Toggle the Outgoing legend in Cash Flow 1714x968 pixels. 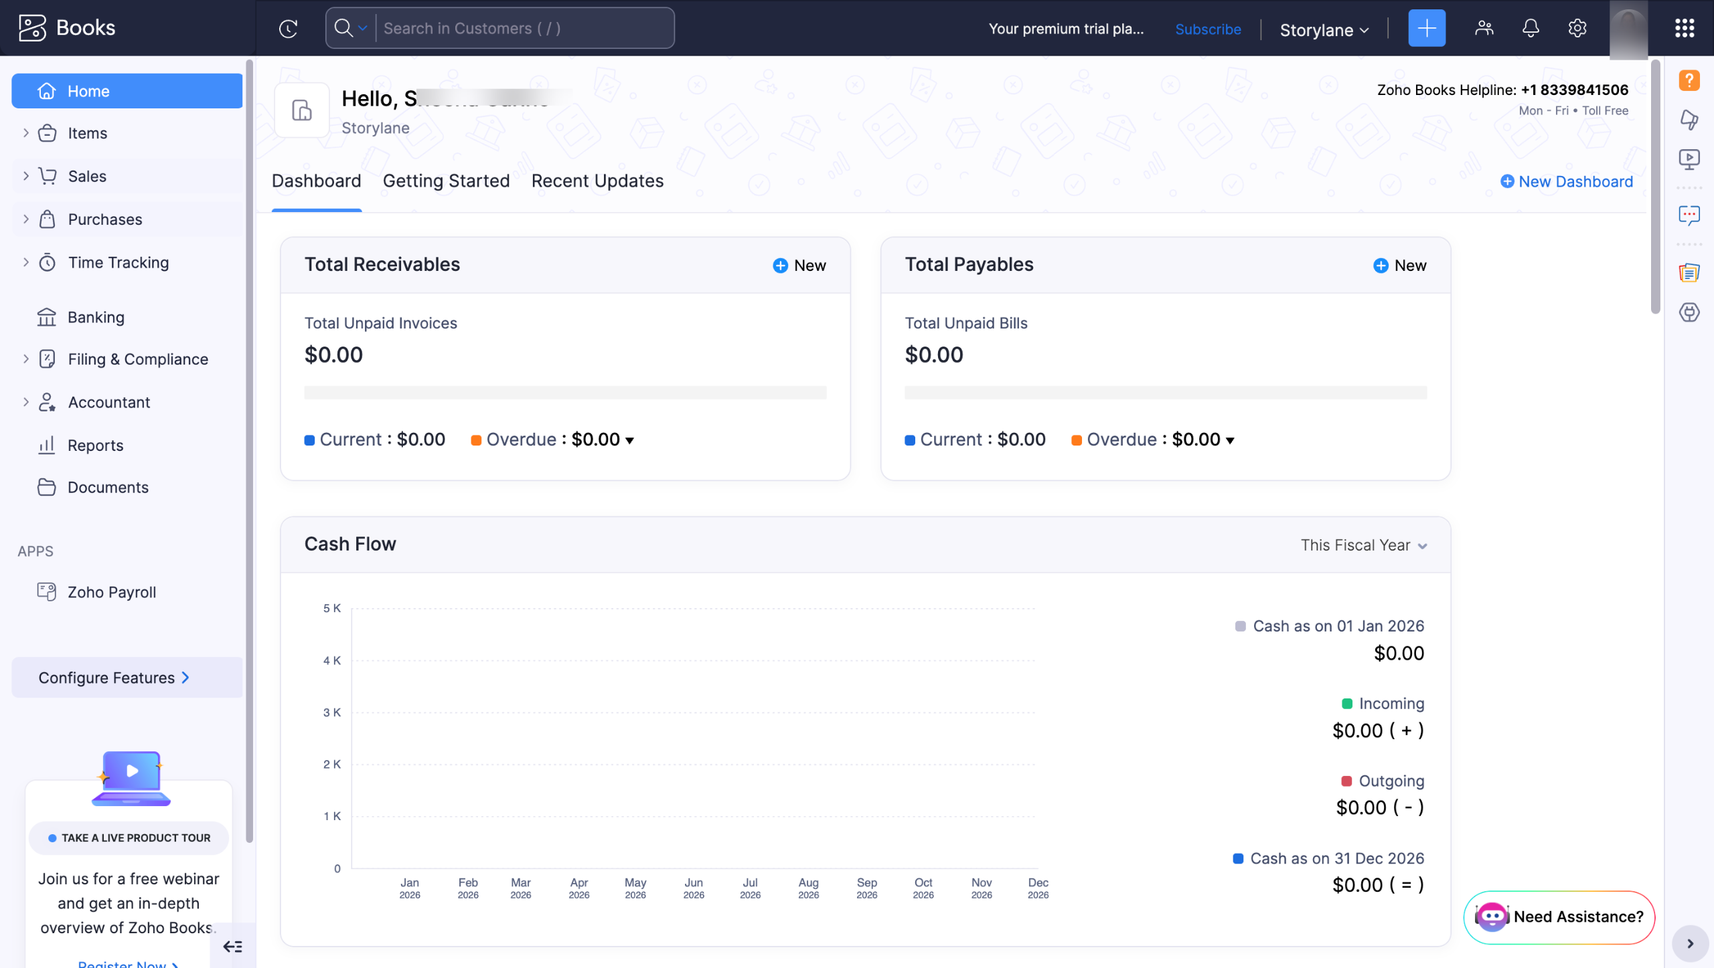pyautogui.click(x=1391, y=781)
